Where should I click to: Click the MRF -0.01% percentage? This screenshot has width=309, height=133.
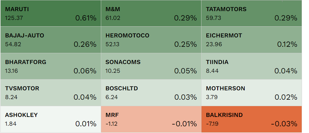coord(184,124)
